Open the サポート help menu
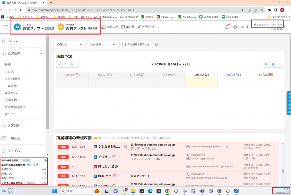The height and width of the screenshot is (195, 291). [x=241, y=27]
